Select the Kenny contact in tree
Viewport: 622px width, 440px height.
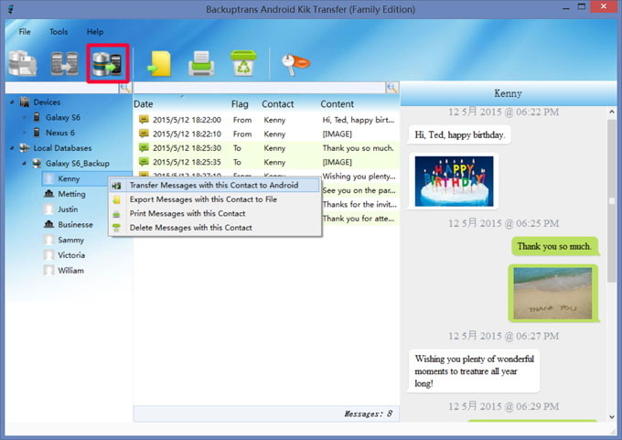[x=69, y=178]
